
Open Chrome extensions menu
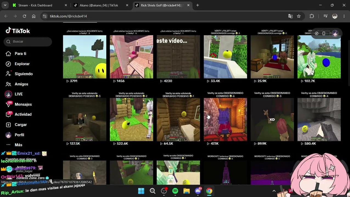pos(312,16)
